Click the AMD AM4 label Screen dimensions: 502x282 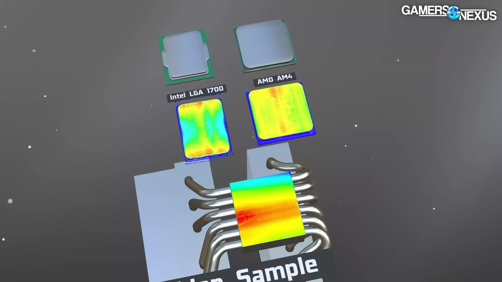click(275, 79)
